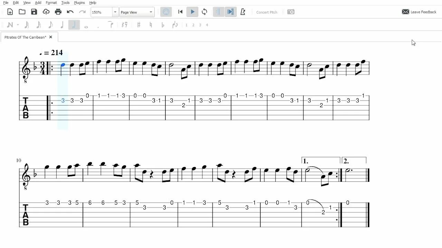Screen dimensions: 442x248
Task: Leave Feedback link
Action: [419, 12]
